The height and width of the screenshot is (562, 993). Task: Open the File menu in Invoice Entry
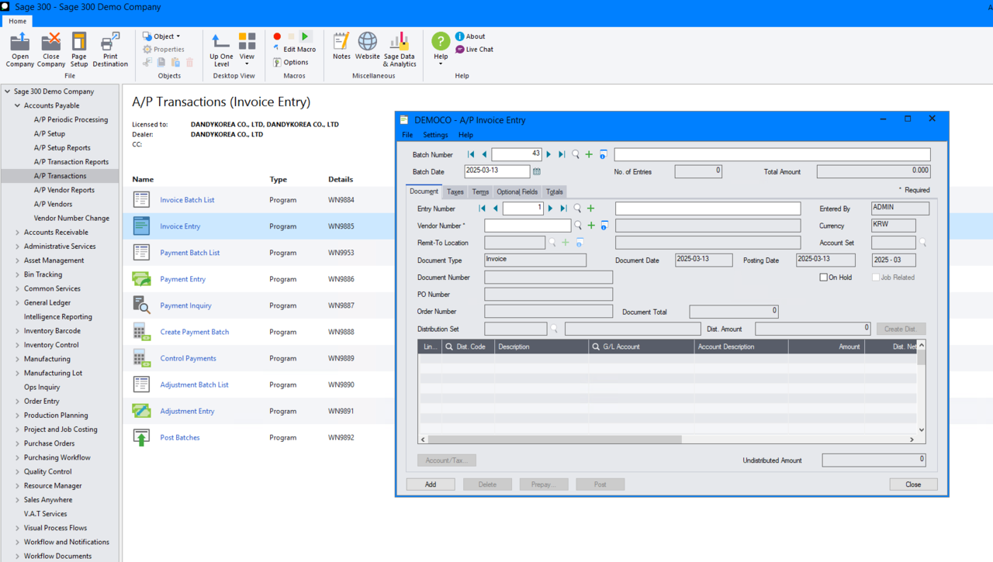click(407, 135)
